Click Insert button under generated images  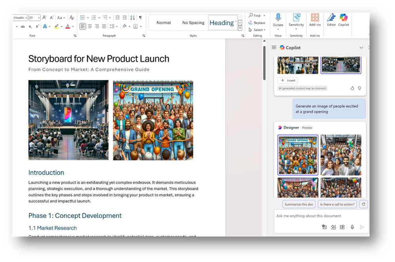point(288,81)
